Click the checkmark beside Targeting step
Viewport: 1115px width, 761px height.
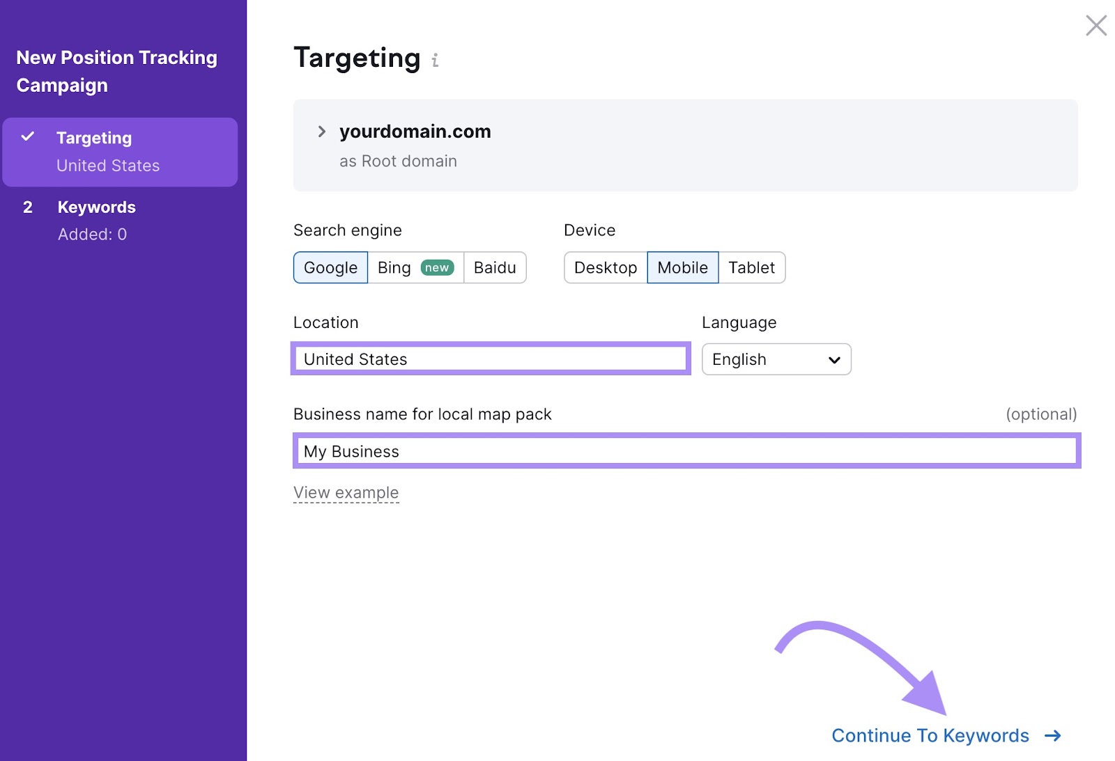pyautogui.click(x=28, y=137)
